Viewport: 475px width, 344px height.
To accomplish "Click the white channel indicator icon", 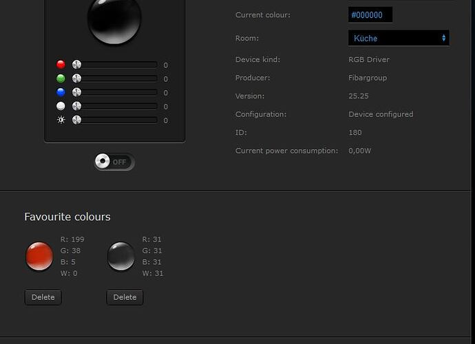I will 61,106.
